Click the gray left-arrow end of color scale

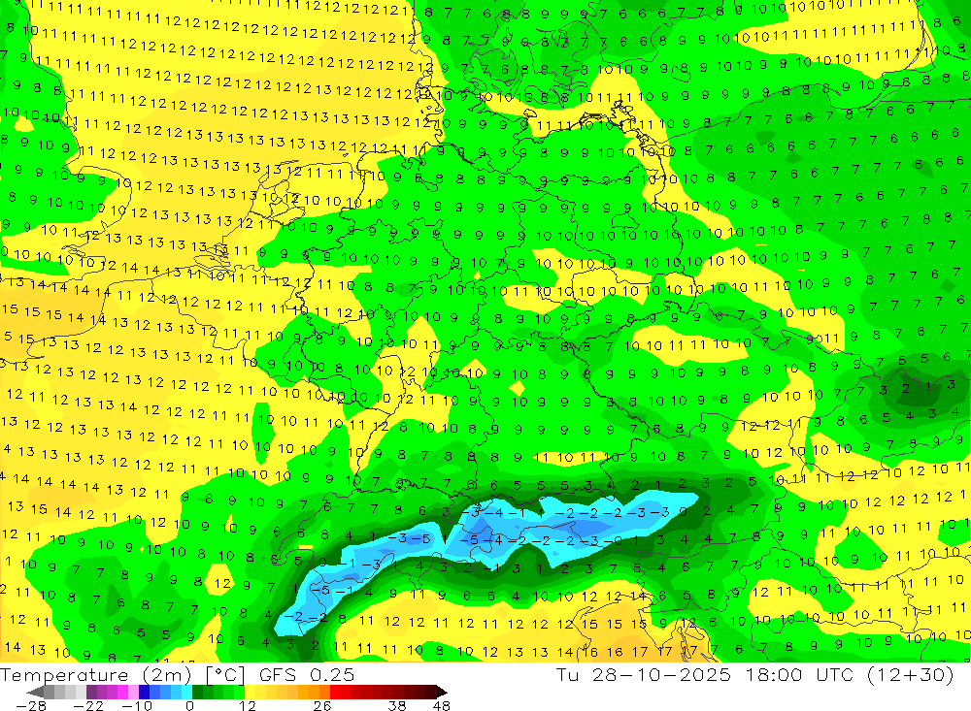tap(35, 692)
